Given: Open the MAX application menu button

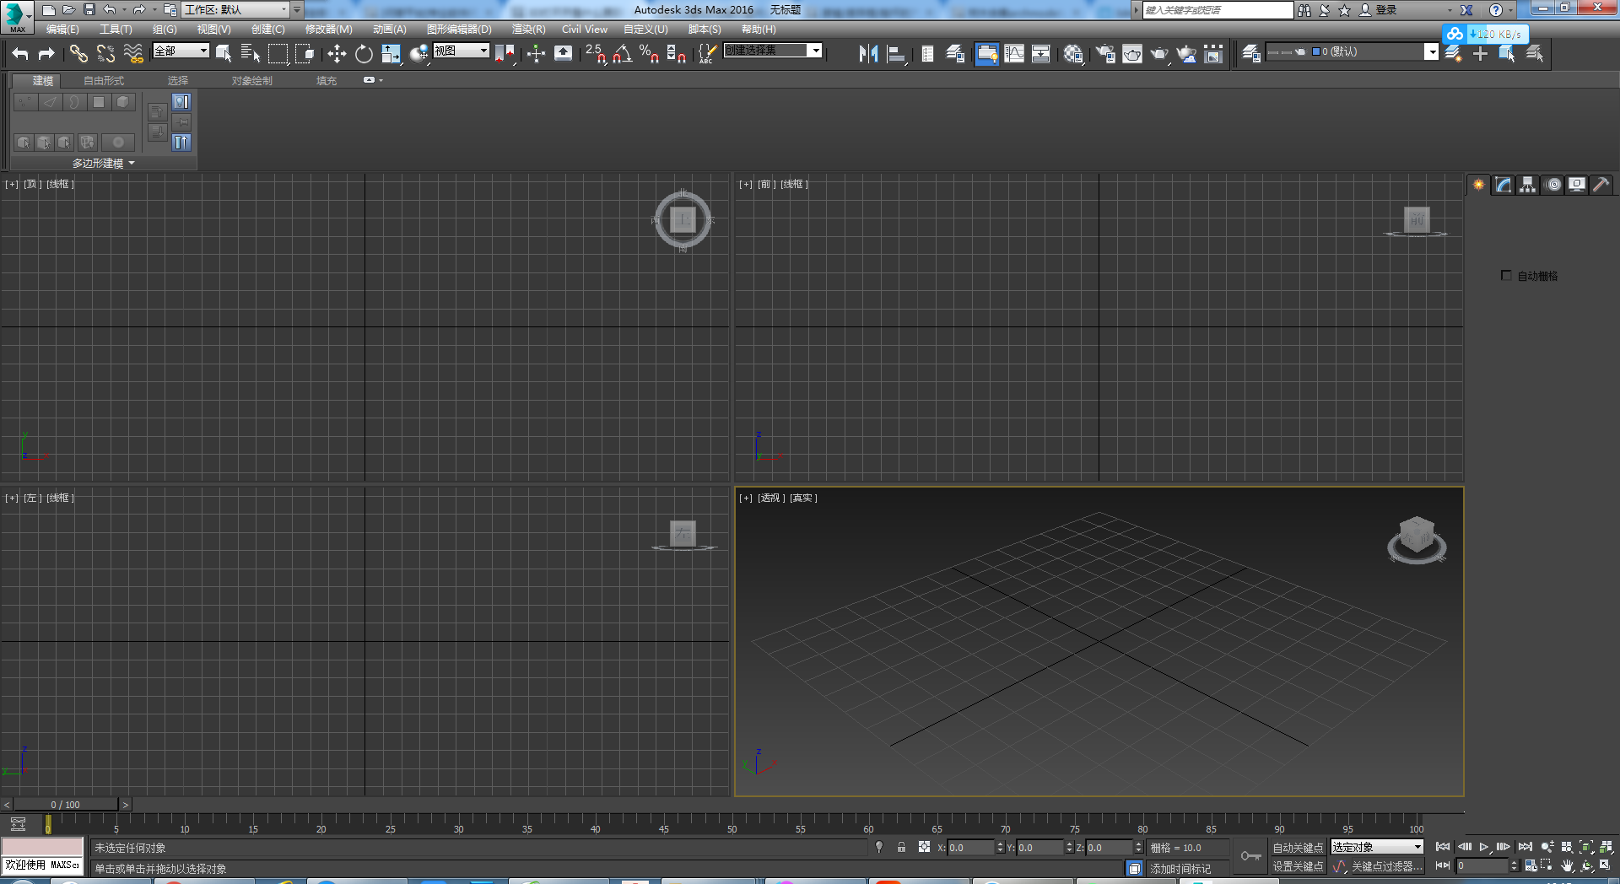Looking at the screenshot, I should [17, 16].
